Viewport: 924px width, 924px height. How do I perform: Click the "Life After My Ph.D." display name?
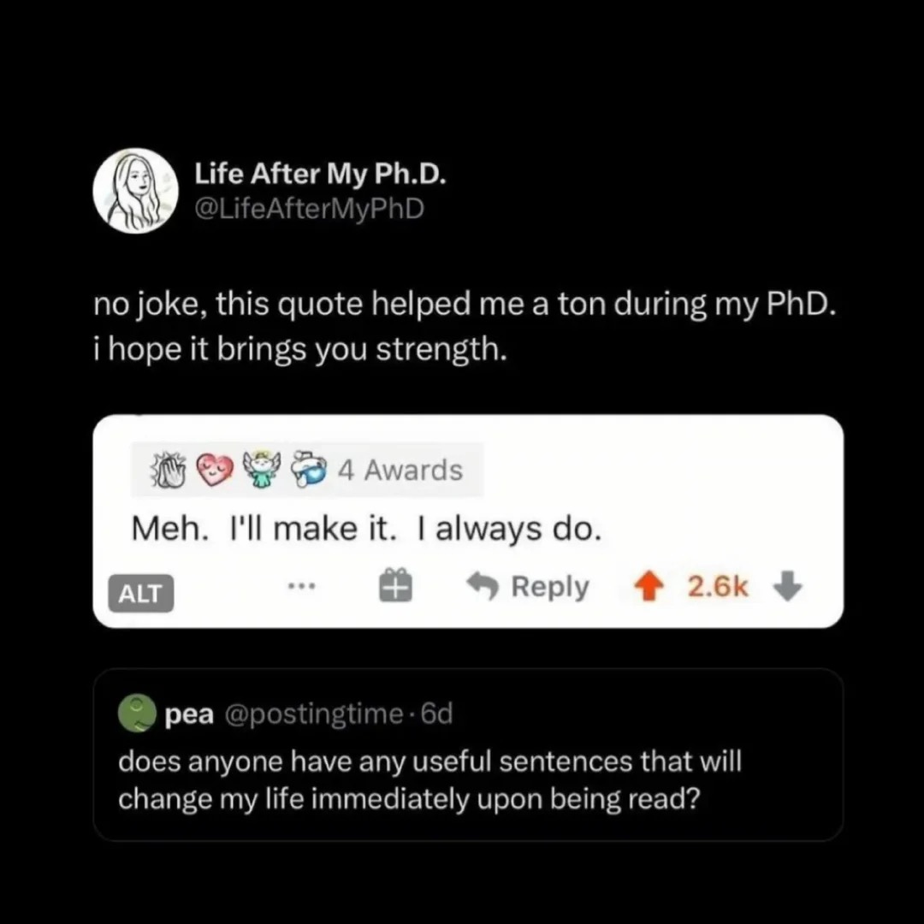click(321, 175)
